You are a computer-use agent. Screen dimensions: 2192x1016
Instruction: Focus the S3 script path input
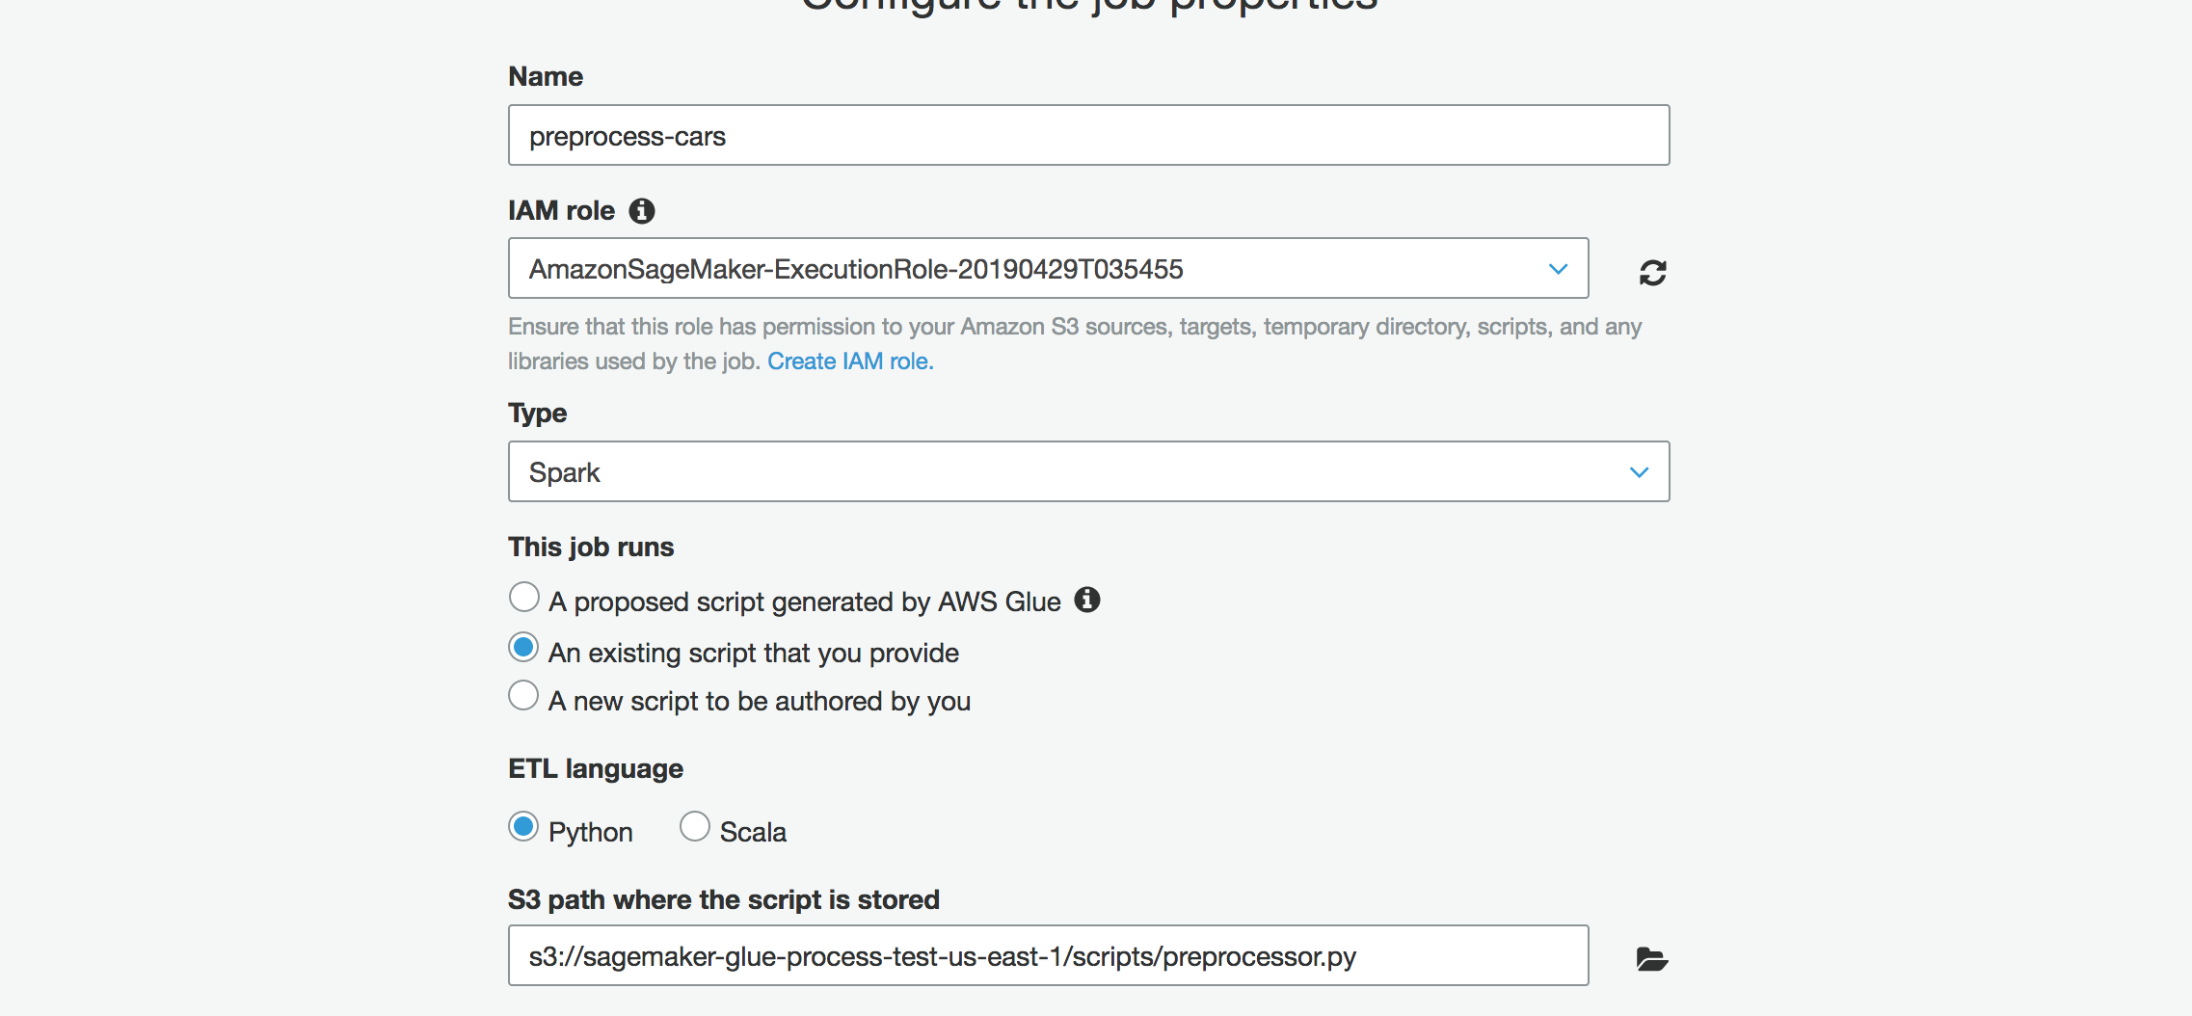pyautogui.click(x=1048, y=956)
